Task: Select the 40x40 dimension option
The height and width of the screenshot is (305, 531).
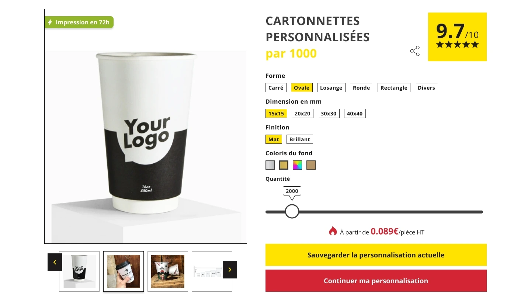Action: point(355,114)
